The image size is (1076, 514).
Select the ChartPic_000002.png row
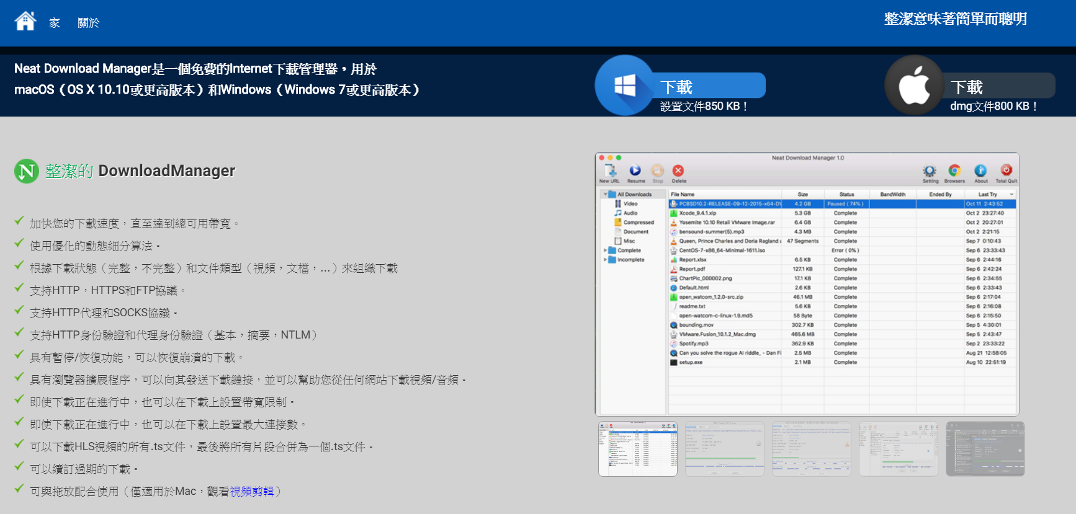843,278
